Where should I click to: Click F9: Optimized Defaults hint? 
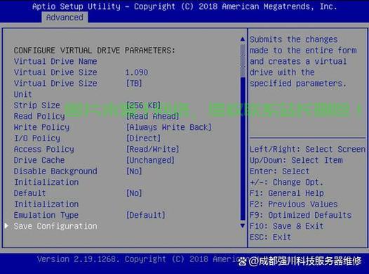300,215
